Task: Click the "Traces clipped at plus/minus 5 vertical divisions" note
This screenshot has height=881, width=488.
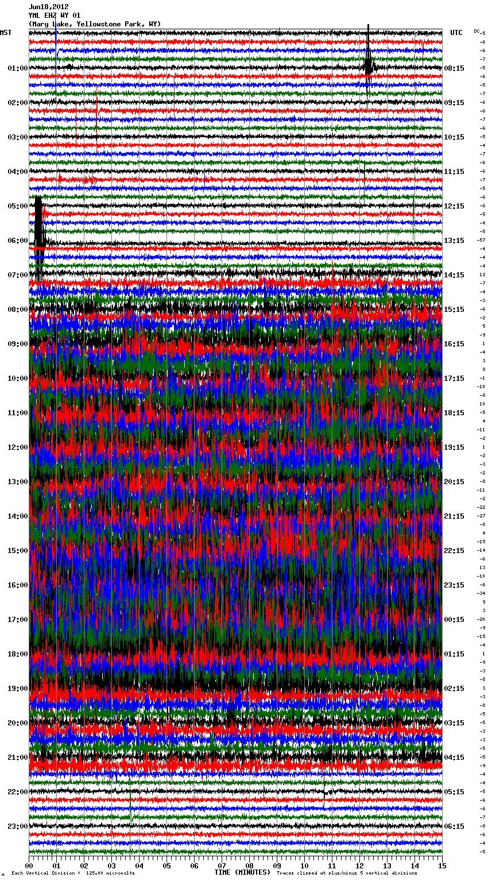Action: 347,873
